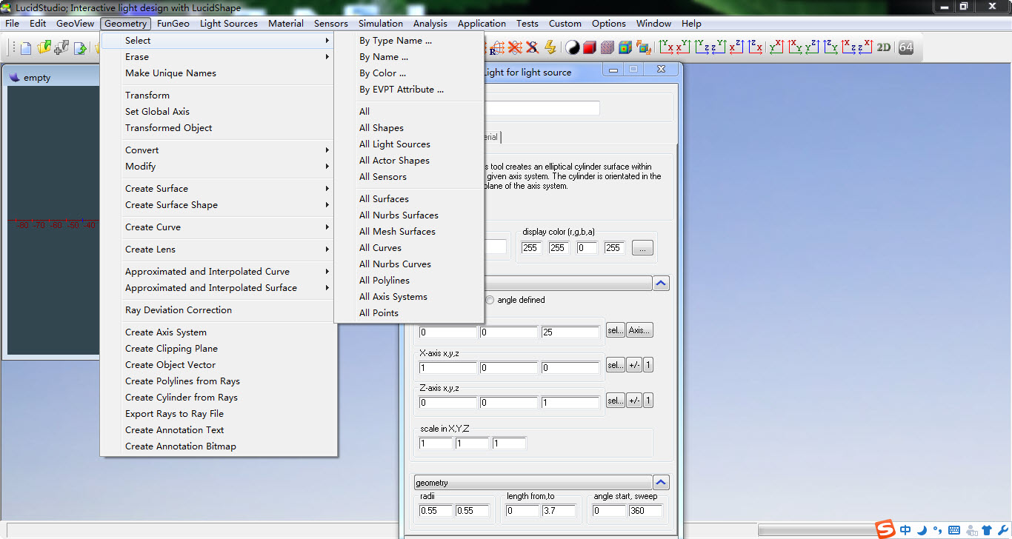This screenshot has width=1012, height=539.
Task: Choose 'By Type Name ...' option
Action: click(x=396, y=41)
